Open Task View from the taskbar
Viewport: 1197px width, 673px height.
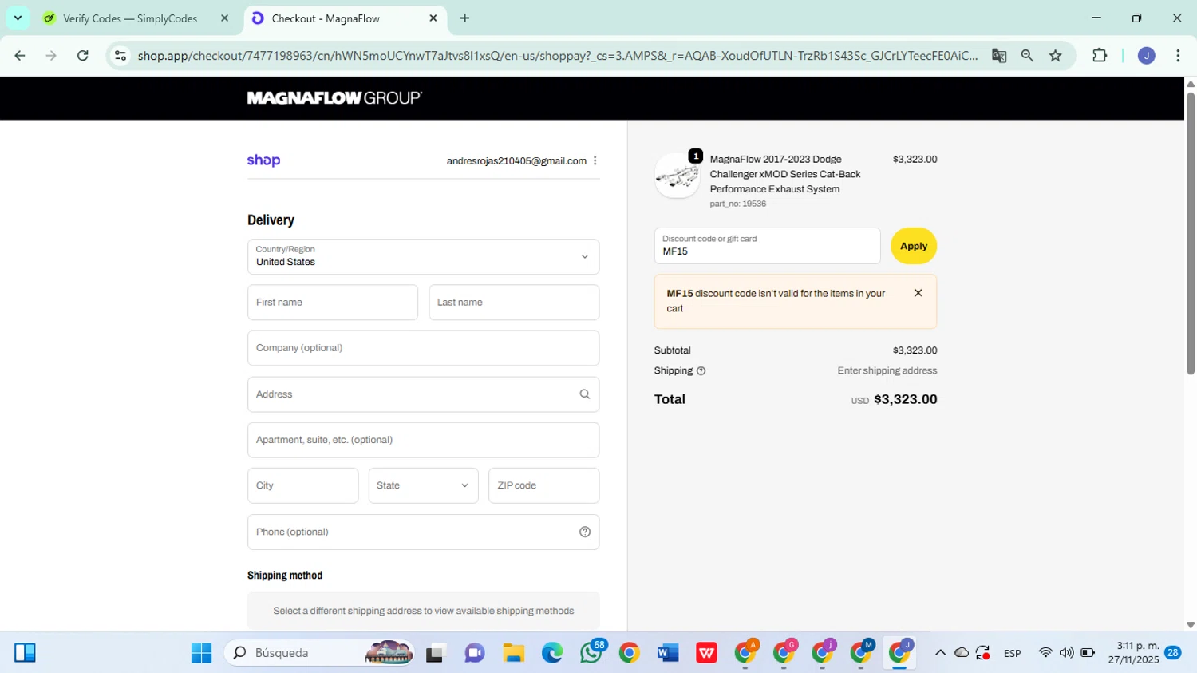pos(435,653)
